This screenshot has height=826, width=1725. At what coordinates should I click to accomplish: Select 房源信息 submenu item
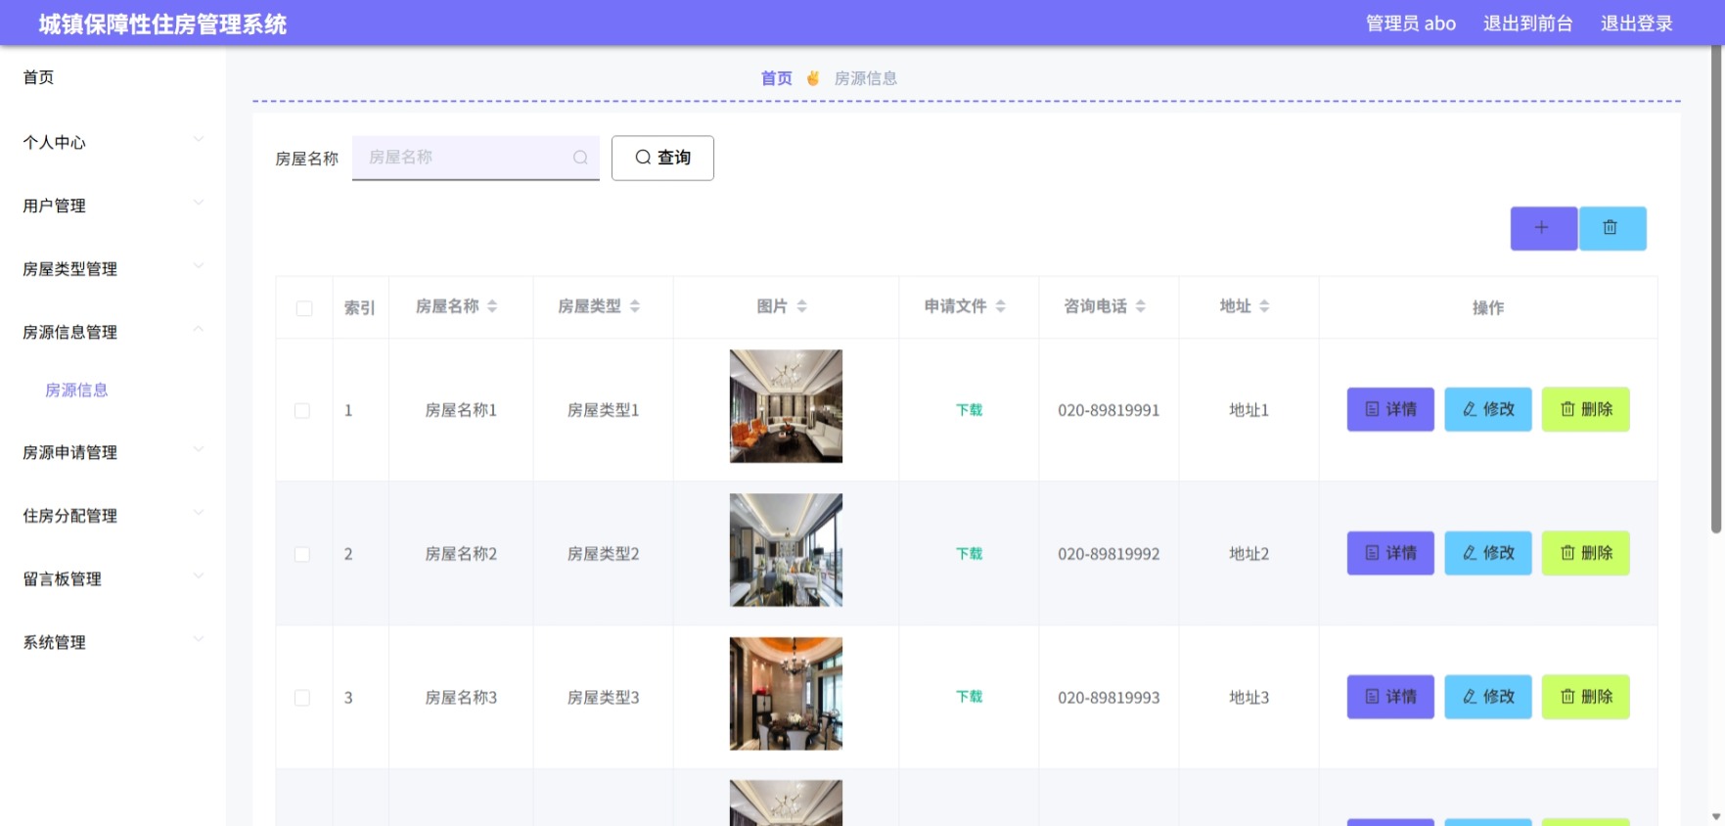point(76,390)
